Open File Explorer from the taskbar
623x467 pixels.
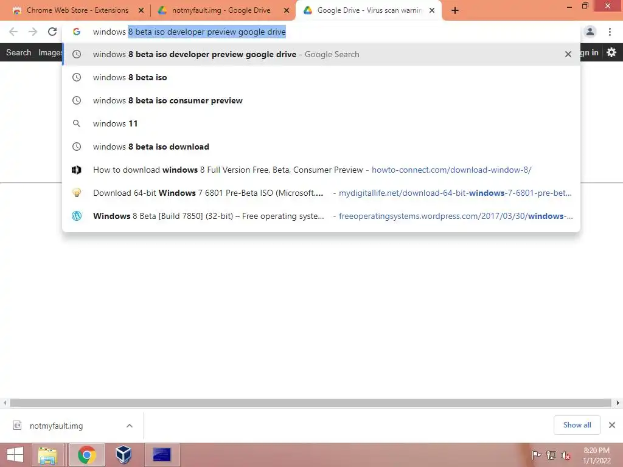click(x=47, y=455)
